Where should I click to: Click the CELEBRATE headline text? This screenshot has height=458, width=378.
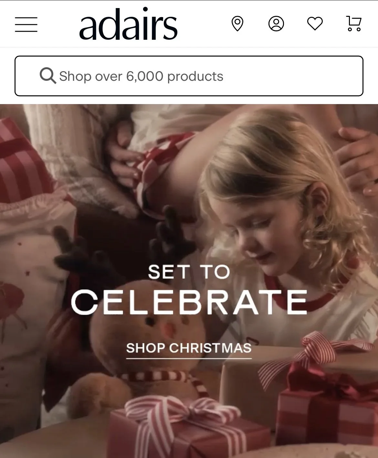pos(189,302)
